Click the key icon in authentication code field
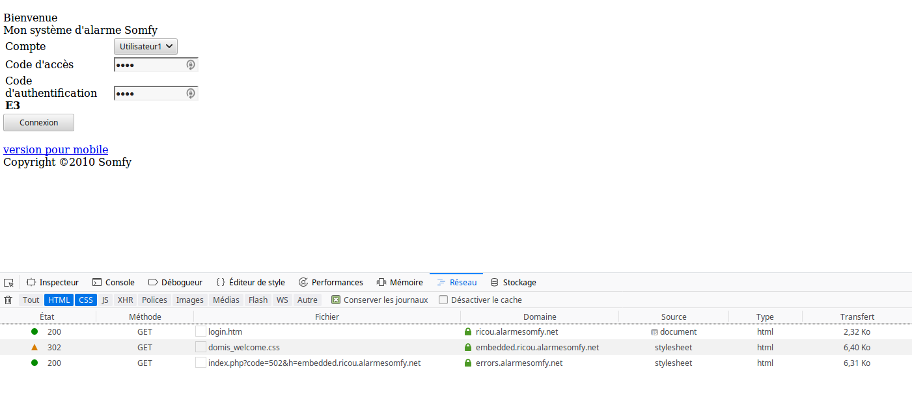The image size is (912, 401). point(191,94)
